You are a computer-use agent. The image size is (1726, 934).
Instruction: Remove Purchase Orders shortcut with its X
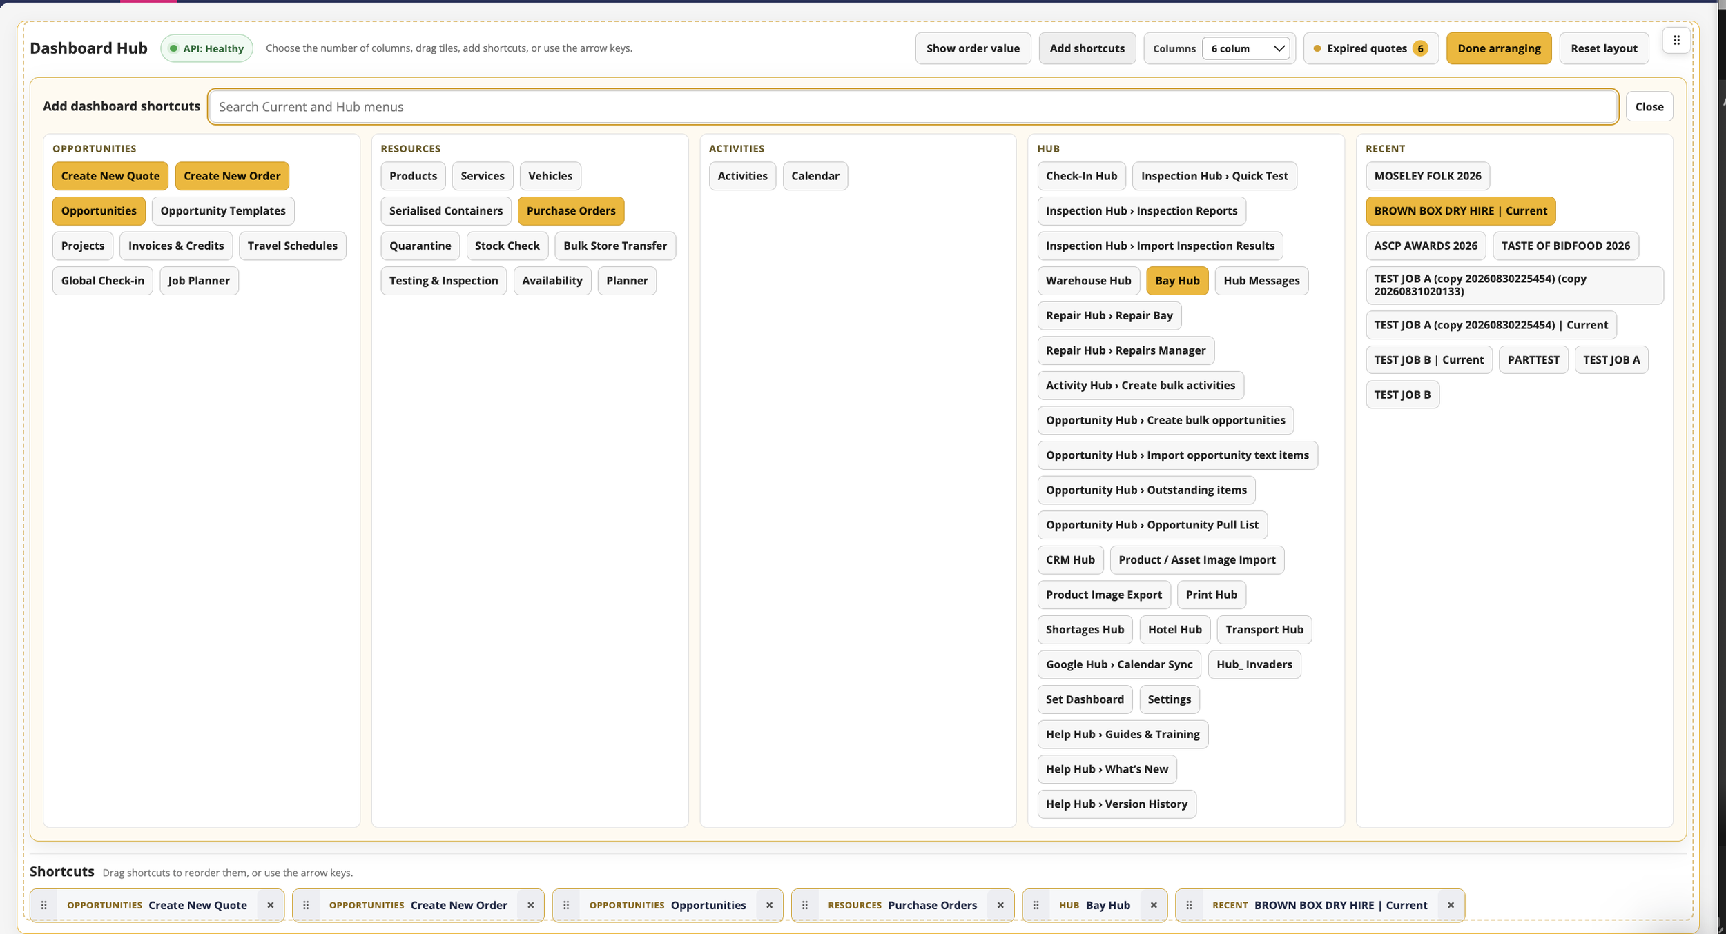click(x=1000, y=905)
